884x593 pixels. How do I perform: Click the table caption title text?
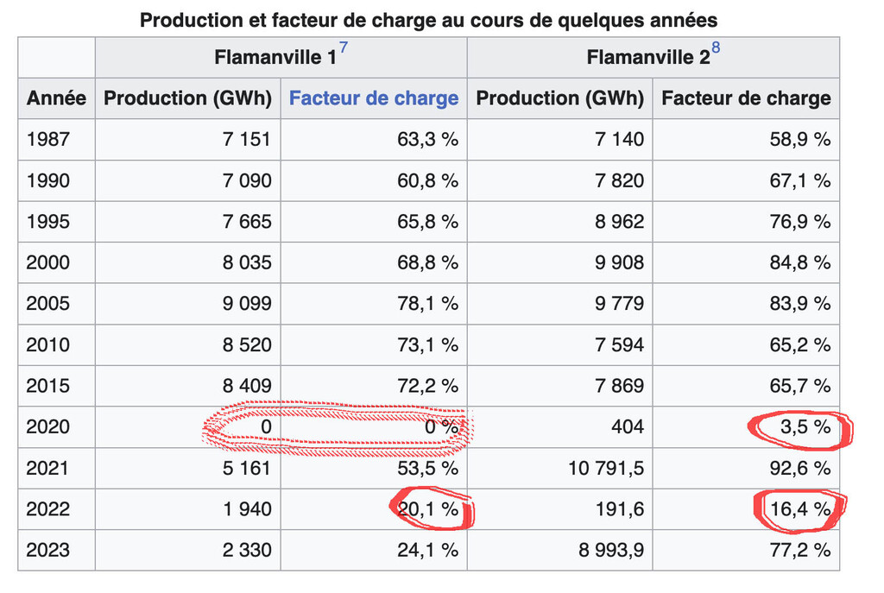(x=428, y=21)
